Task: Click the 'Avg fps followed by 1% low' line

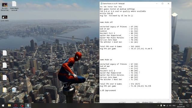Action: click(x=116, y=16)
